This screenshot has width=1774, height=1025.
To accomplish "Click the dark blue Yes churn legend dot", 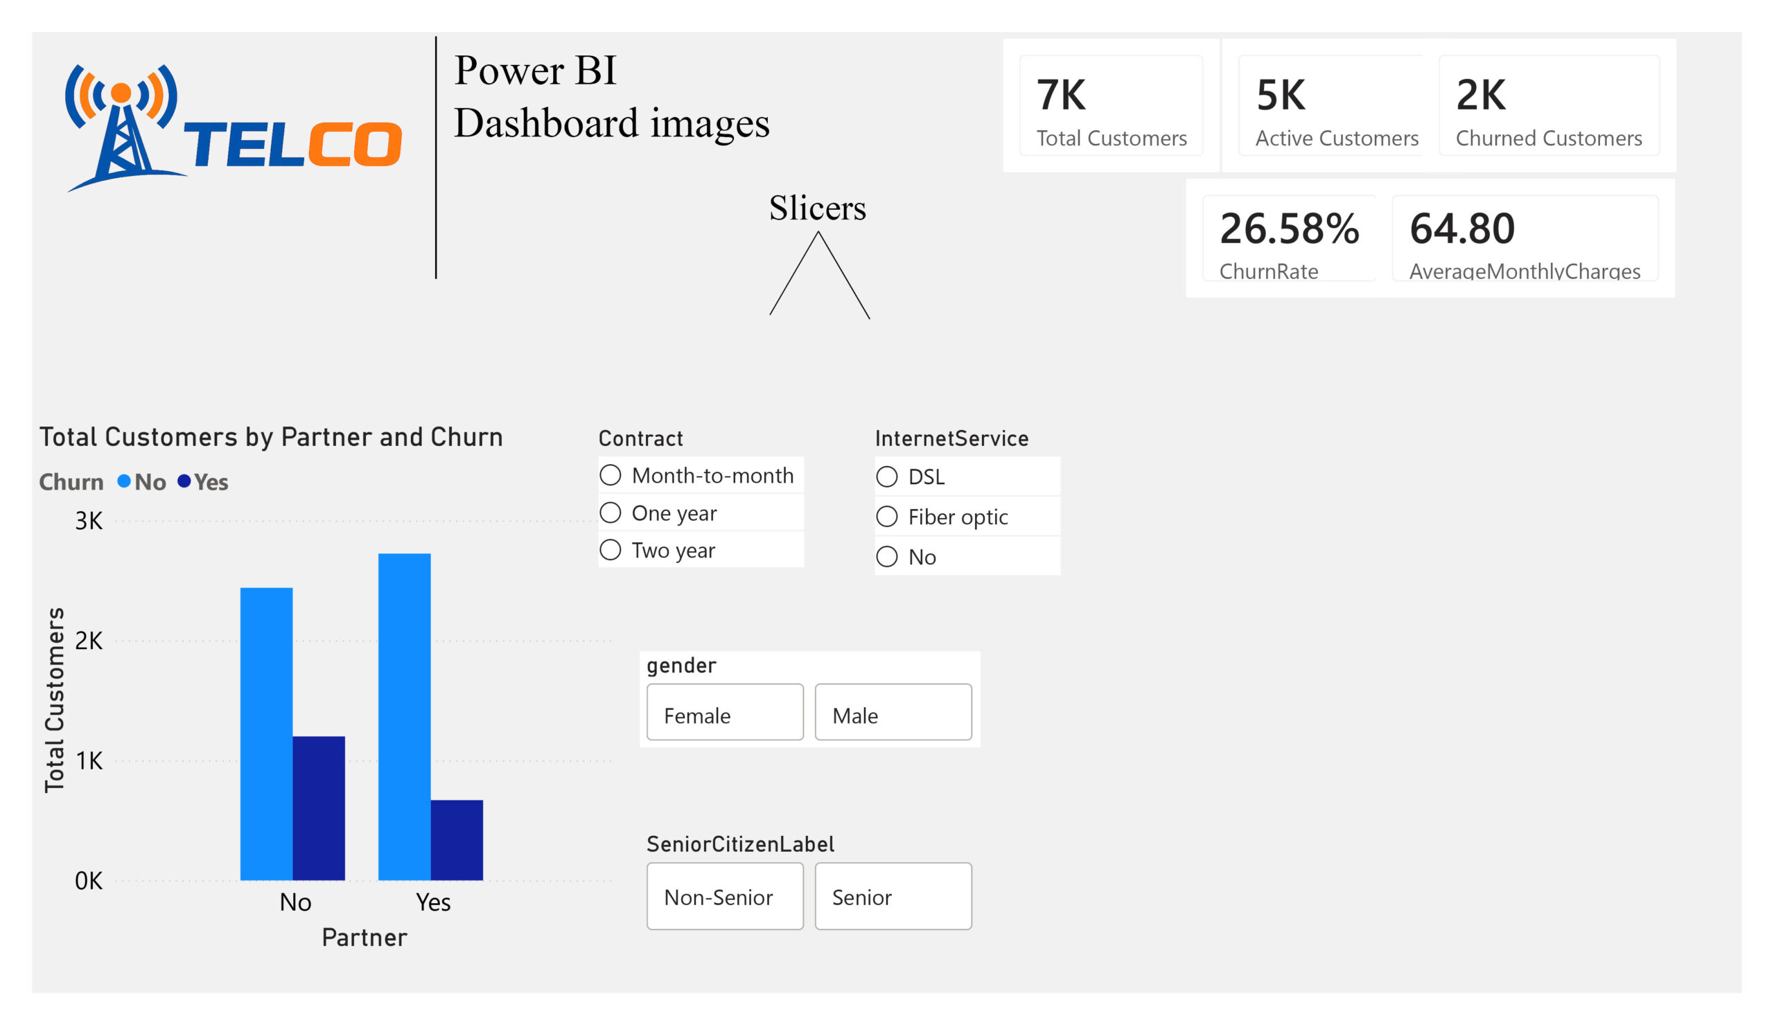I will 184,481.
